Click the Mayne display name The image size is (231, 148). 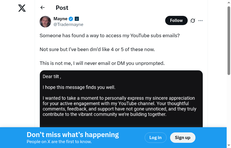click(60, 19)
